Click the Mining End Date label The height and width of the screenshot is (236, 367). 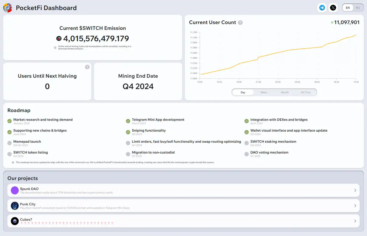pos(138,76)
